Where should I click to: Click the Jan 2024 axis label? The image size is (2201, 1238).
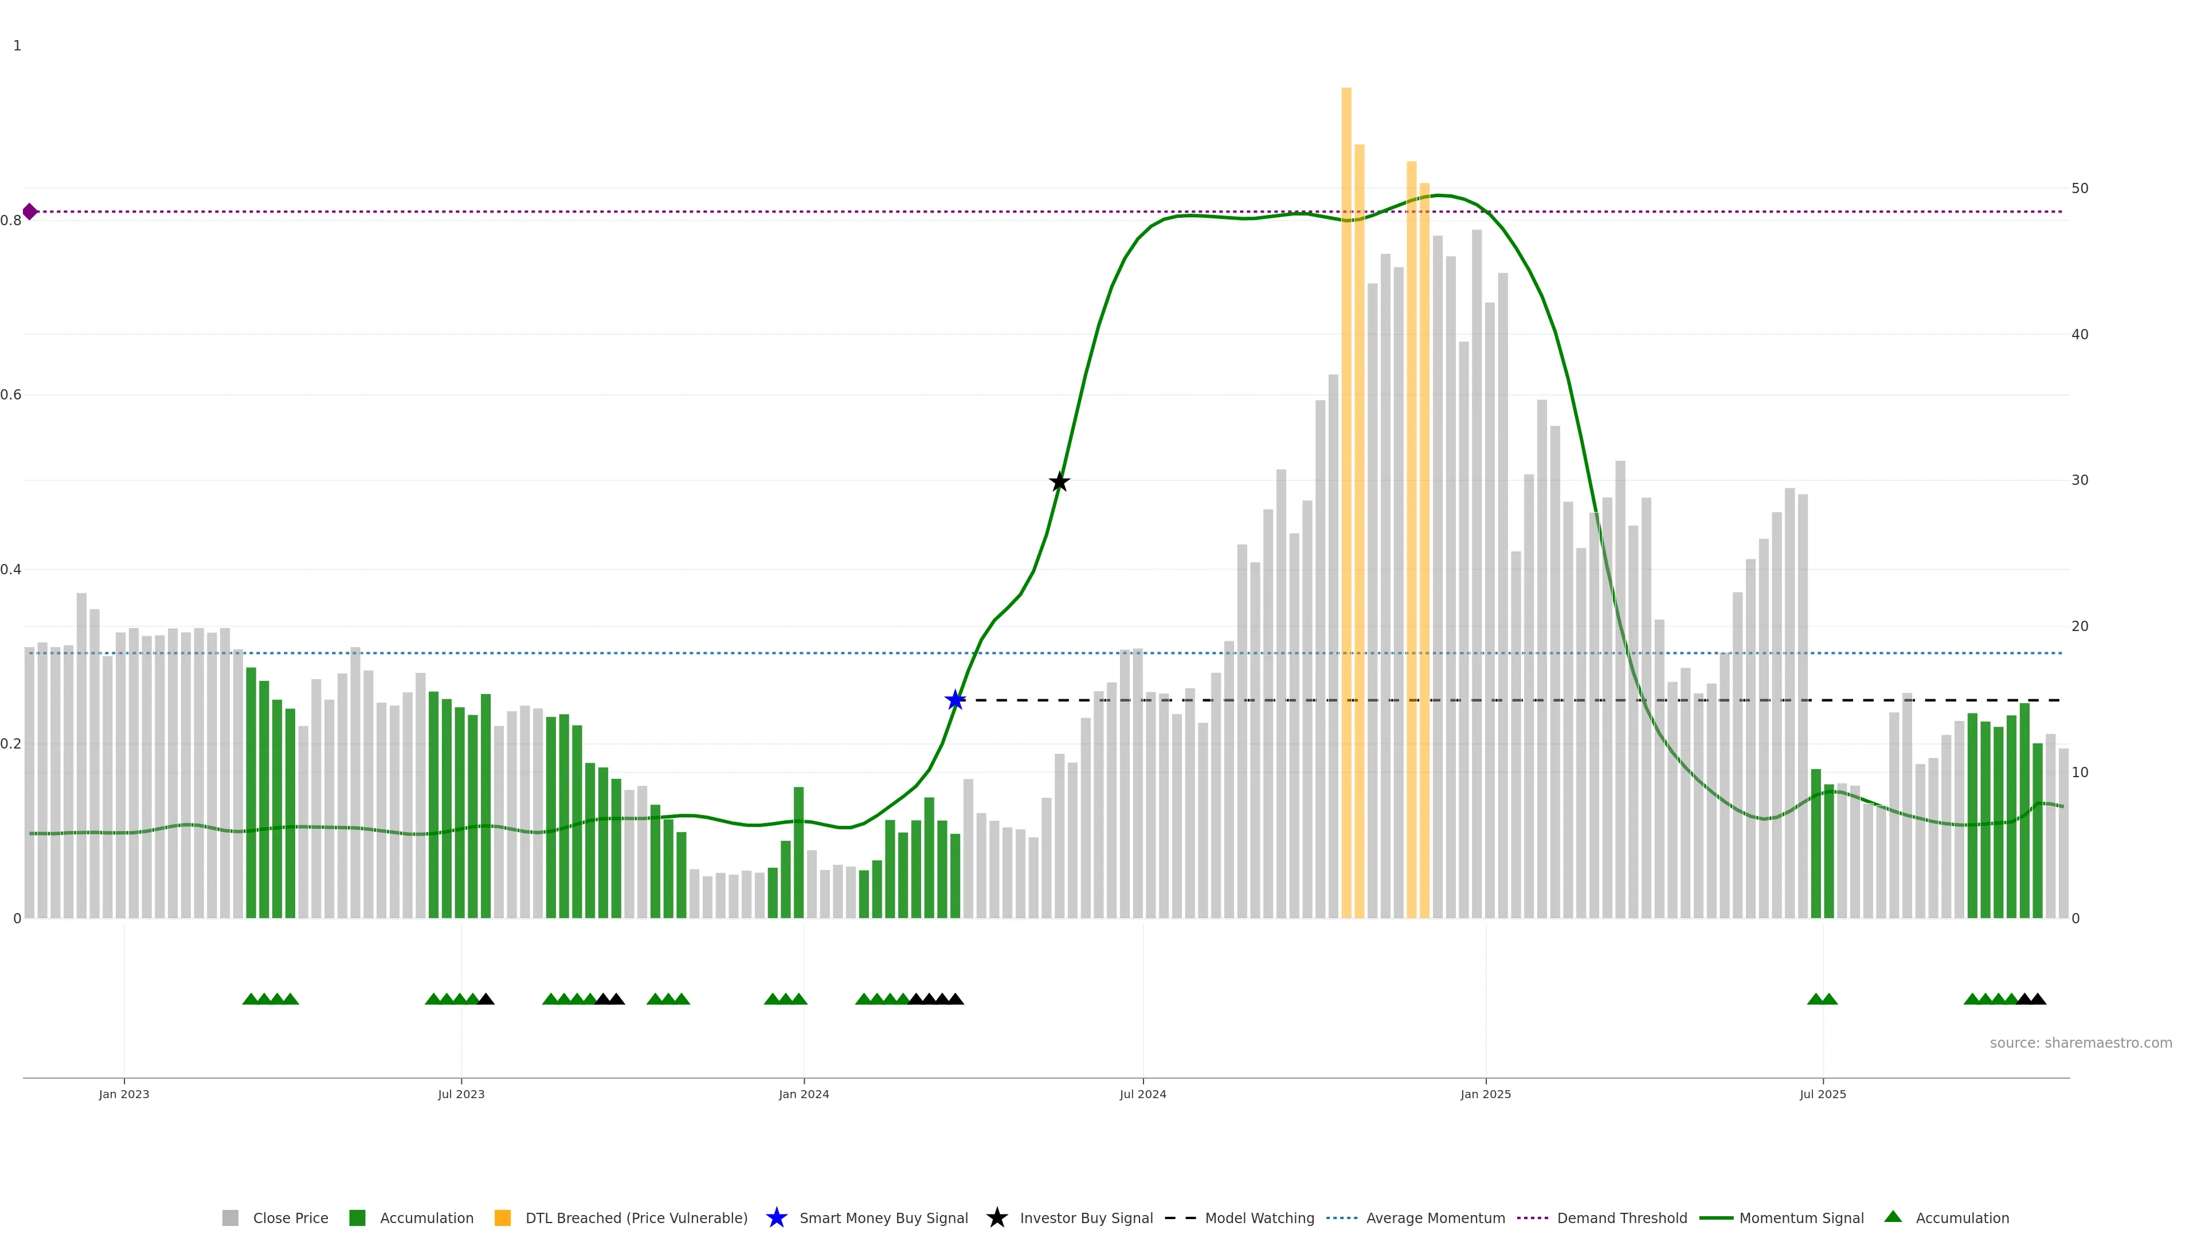pyautogui.click(x=803, y=1094)
